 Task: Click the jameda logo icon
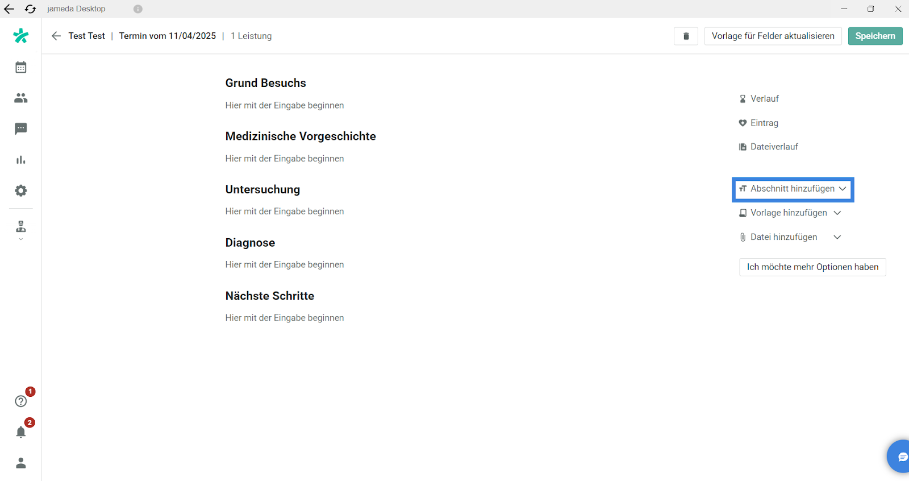pyautogui.click(x=21, y=36)
